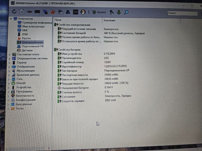This screenshot has height=151, width=202.
Task: Click the networked computers toolbar icon
Action: pos(45,12)
